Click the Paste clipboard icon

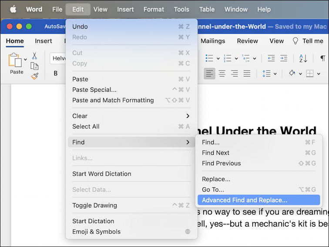pyautogui.click(x=15, y=60)
